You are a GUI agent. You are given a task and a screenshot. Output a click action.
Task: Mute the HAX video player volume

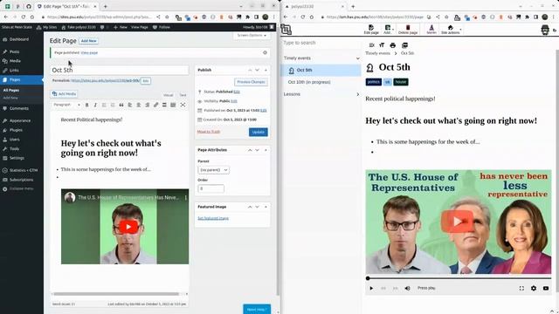pyautogui.click(x=408, y=288)
